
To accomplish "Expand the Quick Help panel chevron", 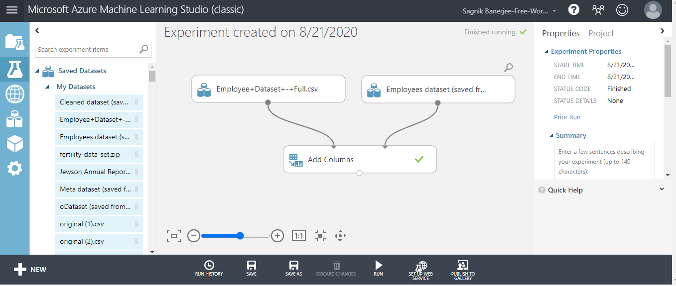I will coord(662,190).
